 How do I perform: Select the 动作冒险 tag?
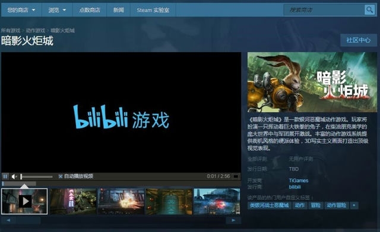(337, 205)
